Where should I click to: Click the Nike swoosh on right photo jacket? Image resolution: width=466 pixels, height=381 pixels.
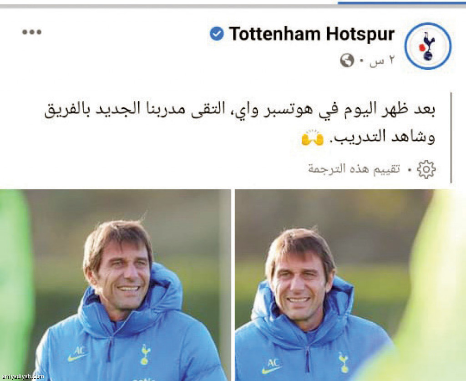271,370
